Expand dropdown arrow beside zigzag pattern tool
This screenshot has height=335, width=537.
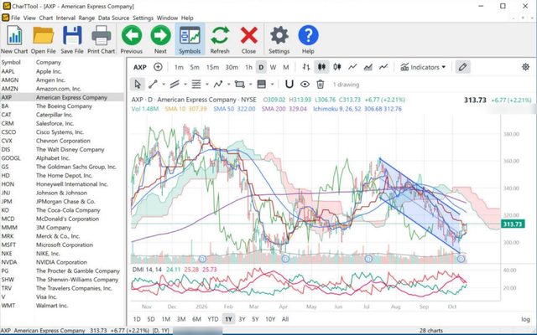tap(228, 85)
